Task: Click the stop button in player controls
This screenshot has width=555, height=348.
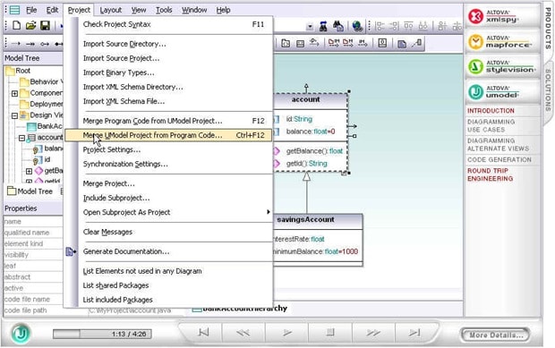Action: pyautogui.click(x=330, y=333)
